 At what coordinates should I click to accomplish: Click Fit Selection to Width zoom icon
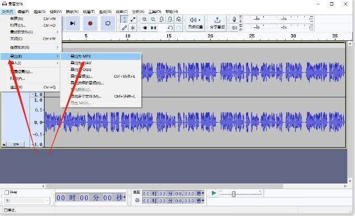click(x=162, y=20)
